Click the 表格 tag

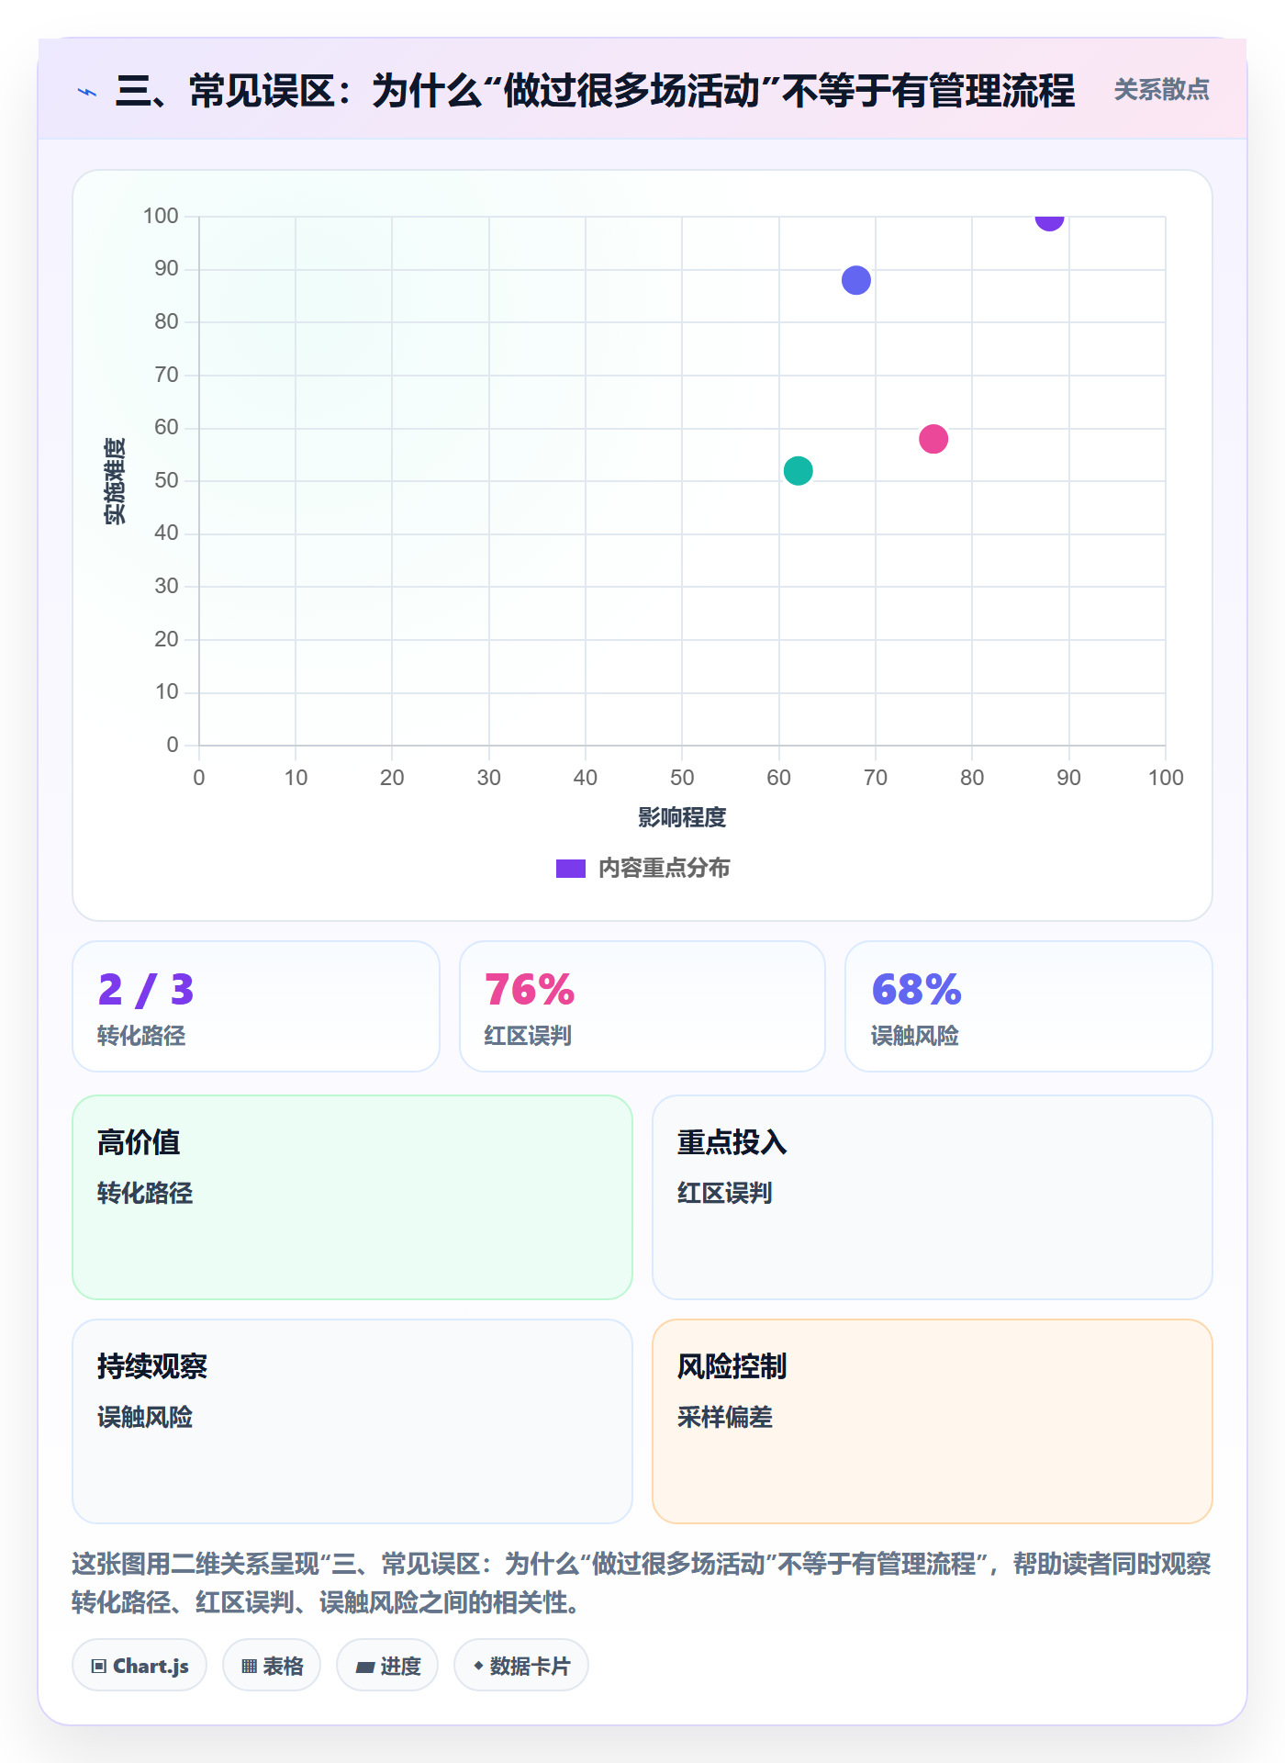point(272,1666)
